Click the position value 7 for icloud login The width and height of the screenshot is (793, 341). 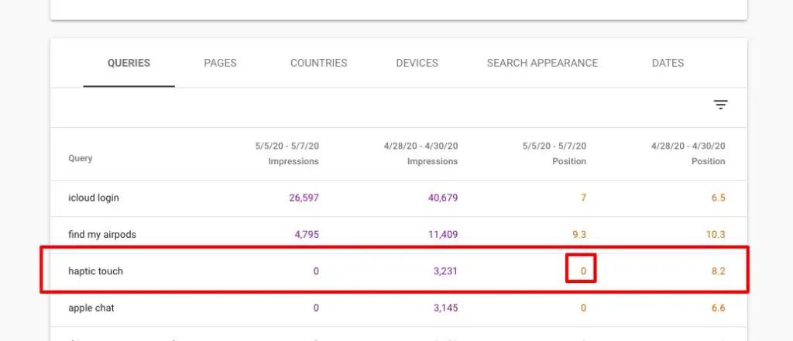coord(583,198)
